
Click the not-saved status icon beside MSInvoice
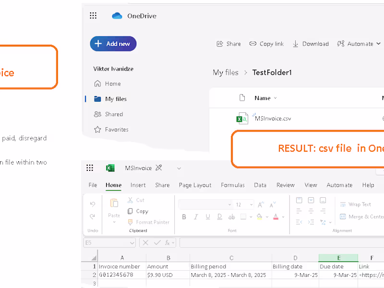[159, 168]
